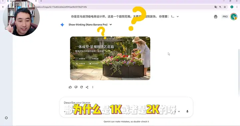Open the Google account avatar menu
The image size is (240, 126).
234,17
